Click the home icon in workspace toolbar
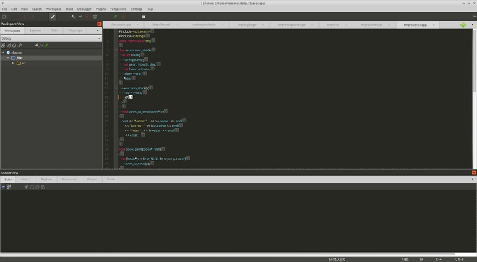This screenshot has height=262, width=477. 14,46
